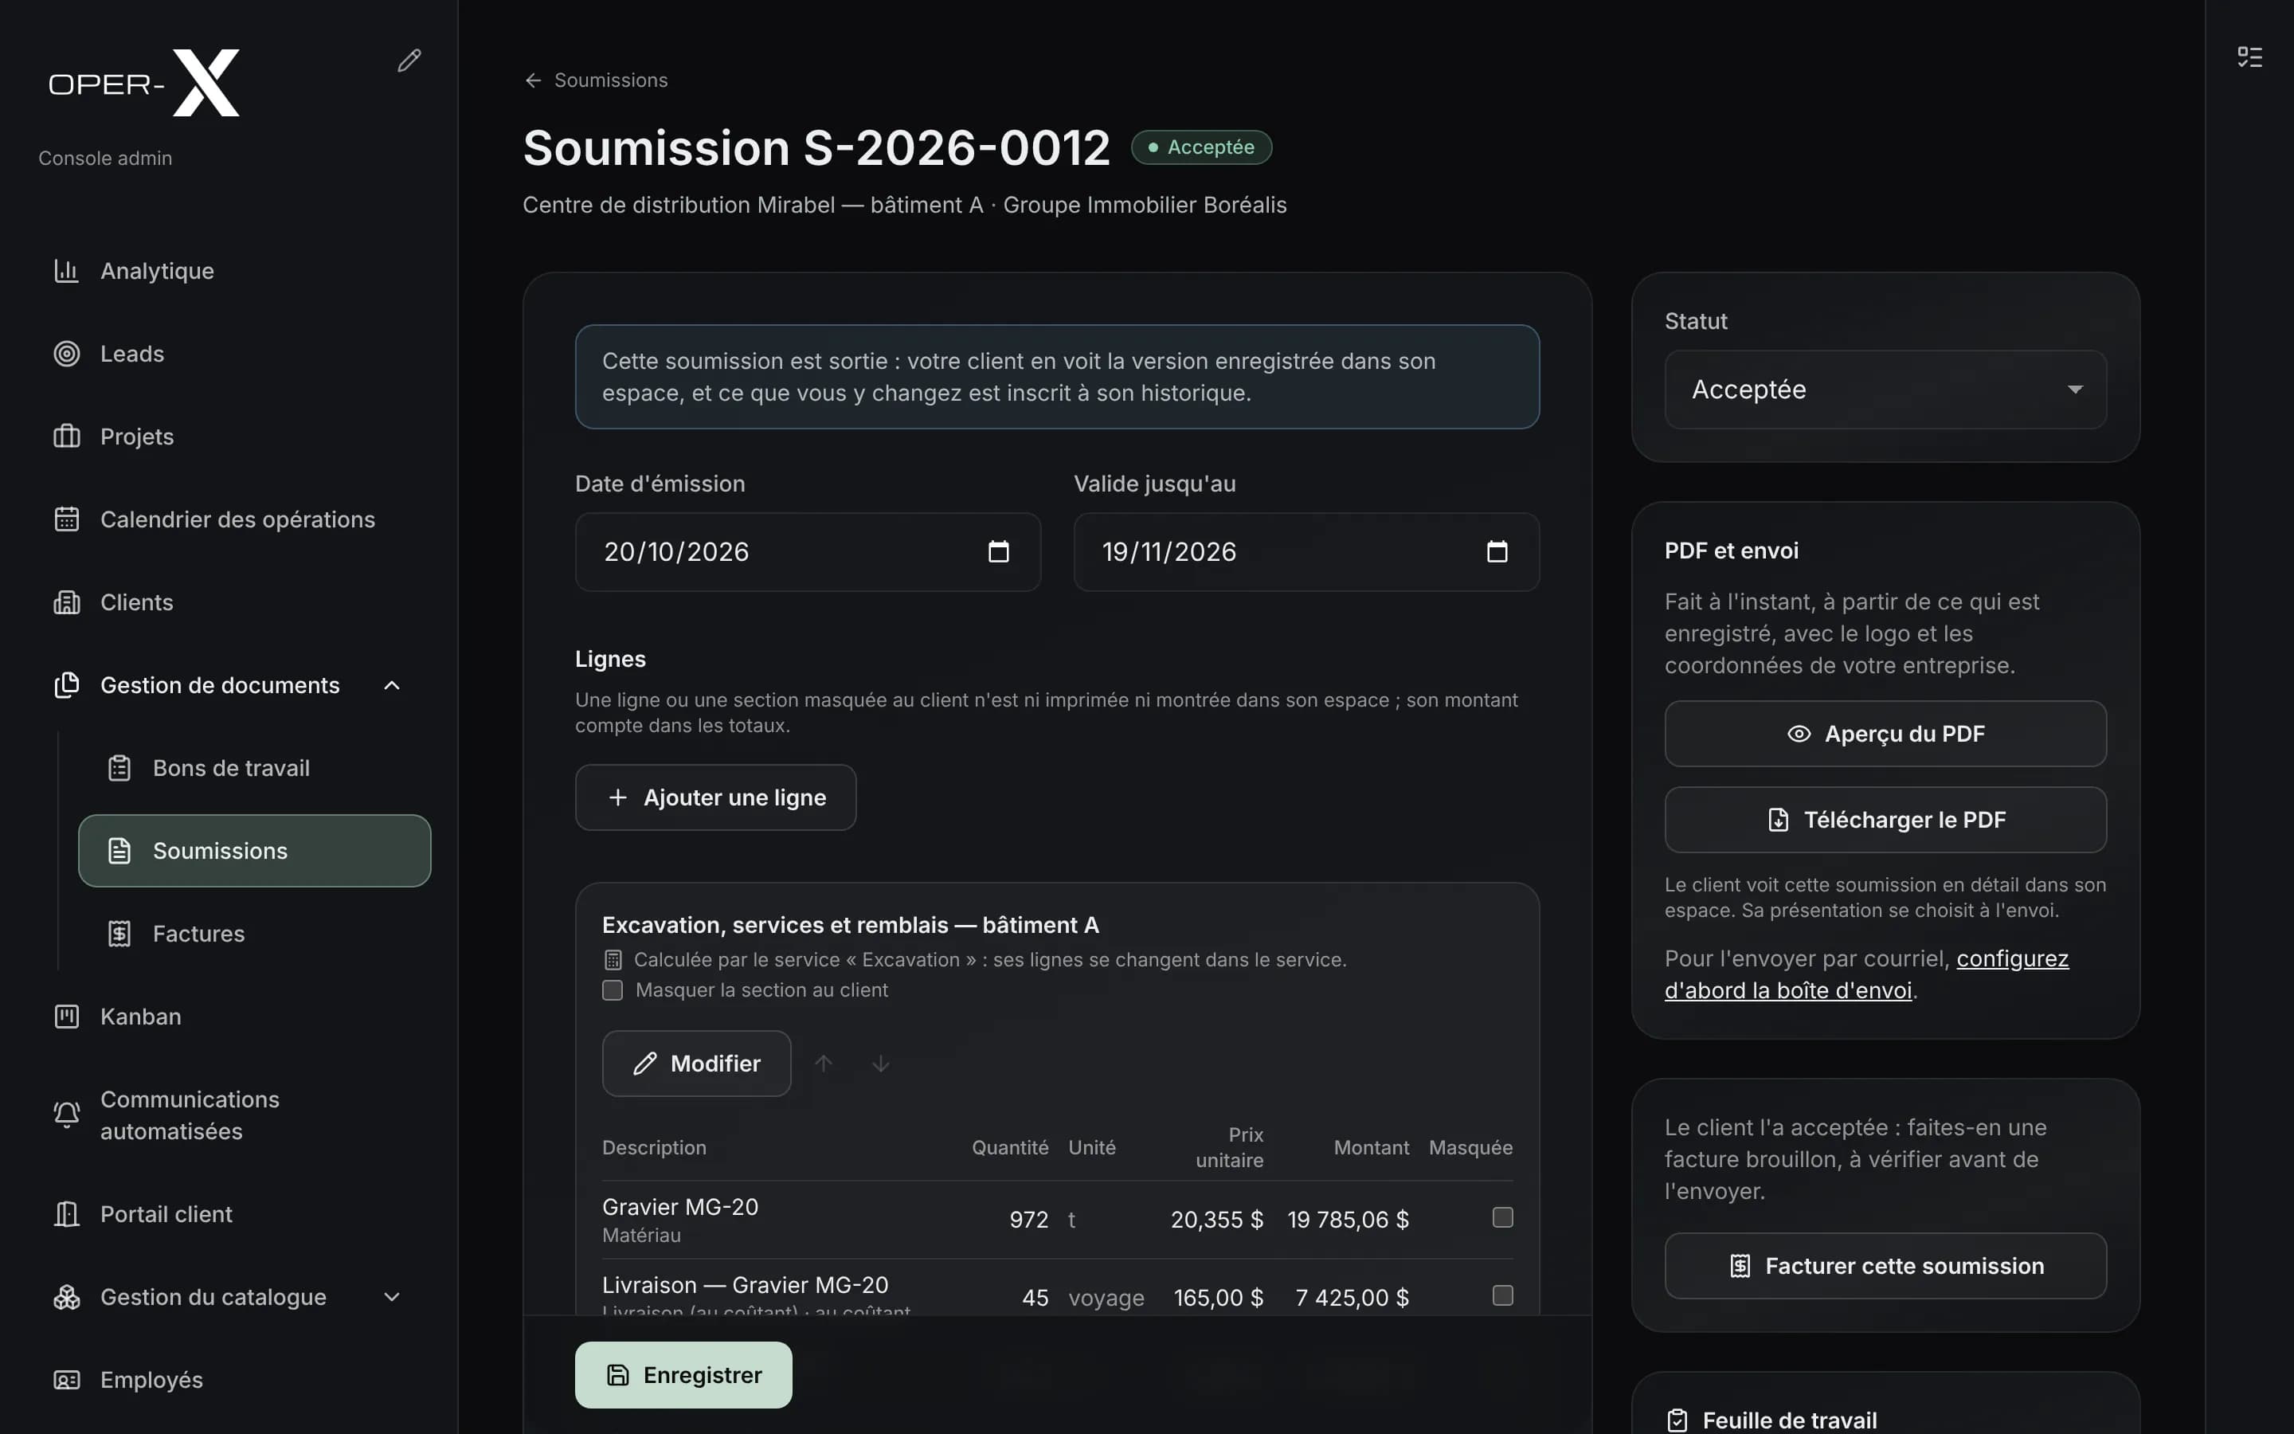Open the Date d'émission calendar picker icon
2294x1434 pixels.
(998, 552)
